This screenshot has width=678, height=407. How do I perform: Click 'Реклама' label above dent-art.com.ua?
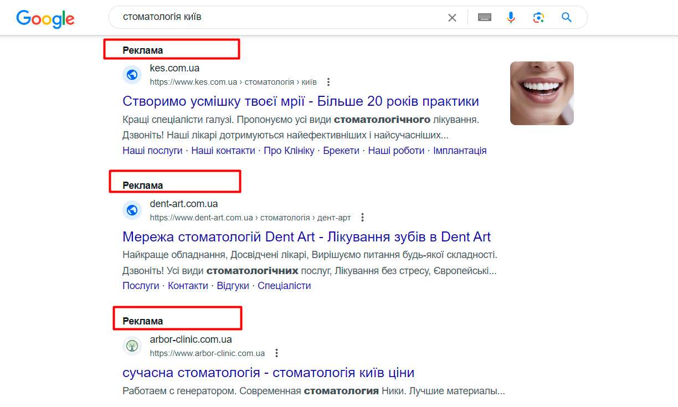point(143,186)
